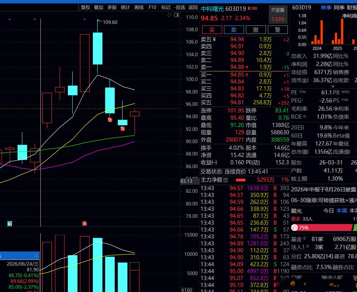Close the date info tooltip with X
357x292 pixels.
(36, 255)
